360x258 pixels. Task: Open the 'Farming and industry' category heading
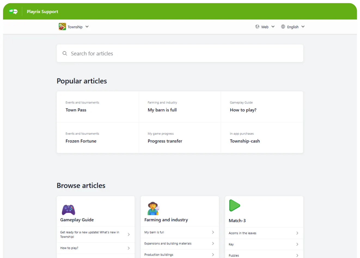166,220
